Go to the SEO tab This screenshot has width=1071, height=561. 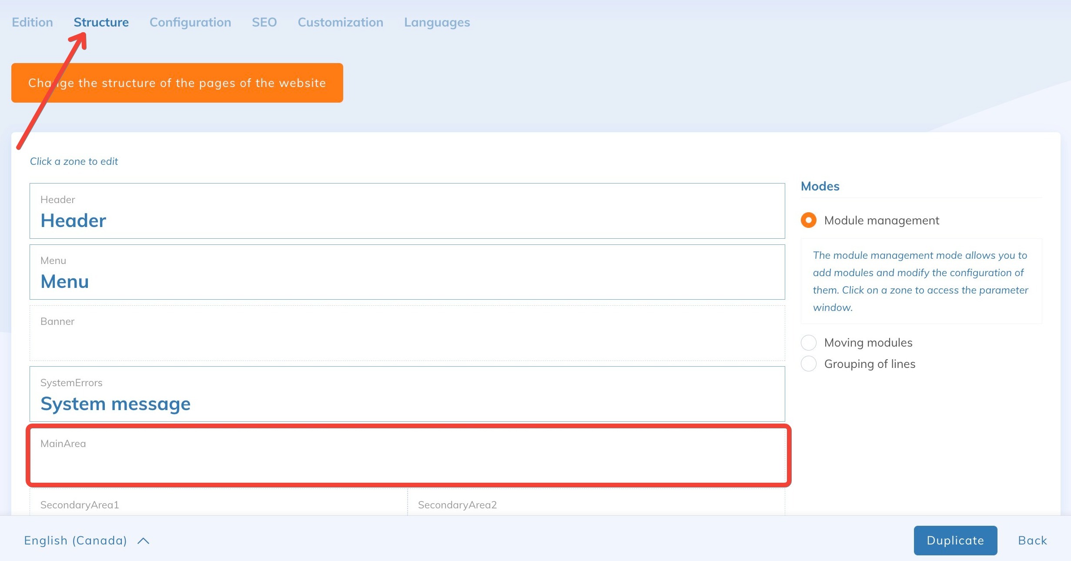pos(264,22)
